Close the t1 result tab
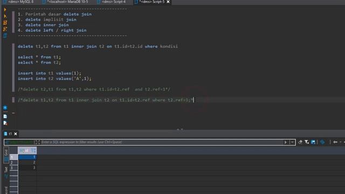Image resolution: width=345 pixels, height=194 pixels. click(x=16, y=134)
